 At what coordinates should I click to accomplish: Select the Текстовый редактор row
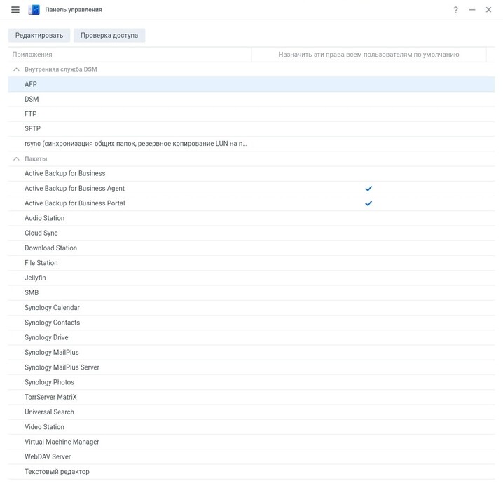tap(251, 472)
